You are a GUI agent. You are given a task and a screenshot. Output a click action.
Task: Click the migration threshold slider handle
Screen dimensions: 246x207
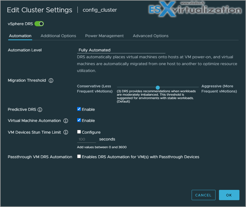click(158, 88)
